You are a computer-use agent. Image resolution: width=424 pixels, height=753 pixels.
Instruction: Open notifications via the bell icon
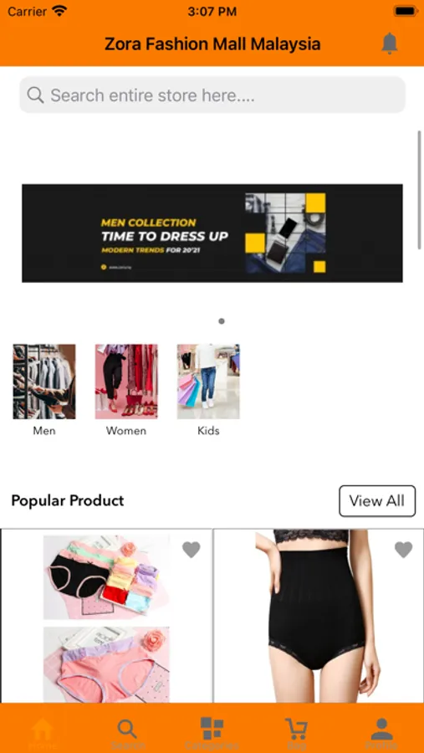(390, 44)
